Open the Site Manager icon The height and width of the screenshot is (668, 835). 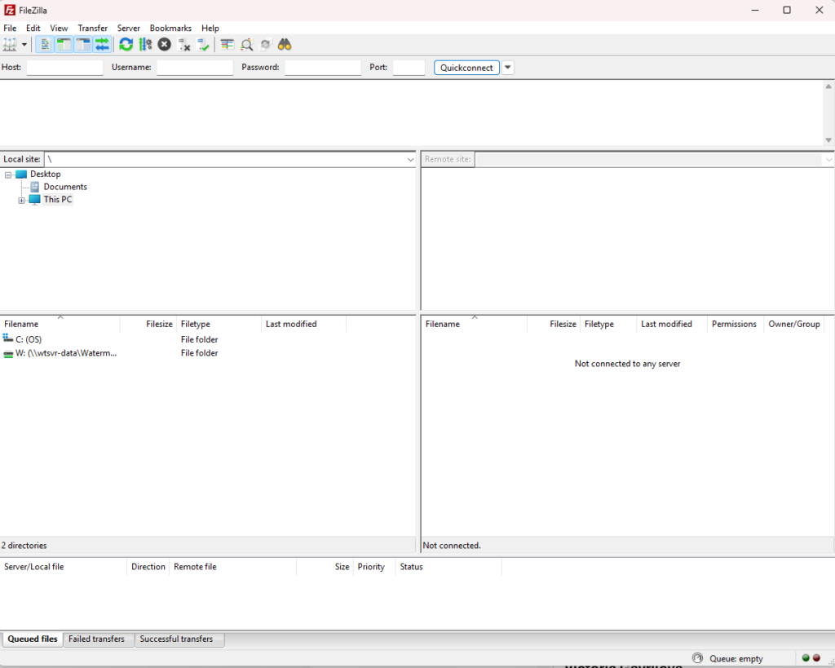tap(10, 45)
